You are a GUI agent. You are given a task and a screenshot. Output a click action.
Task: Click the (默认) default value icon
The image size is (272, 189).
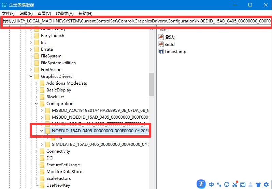click(161, 37)
